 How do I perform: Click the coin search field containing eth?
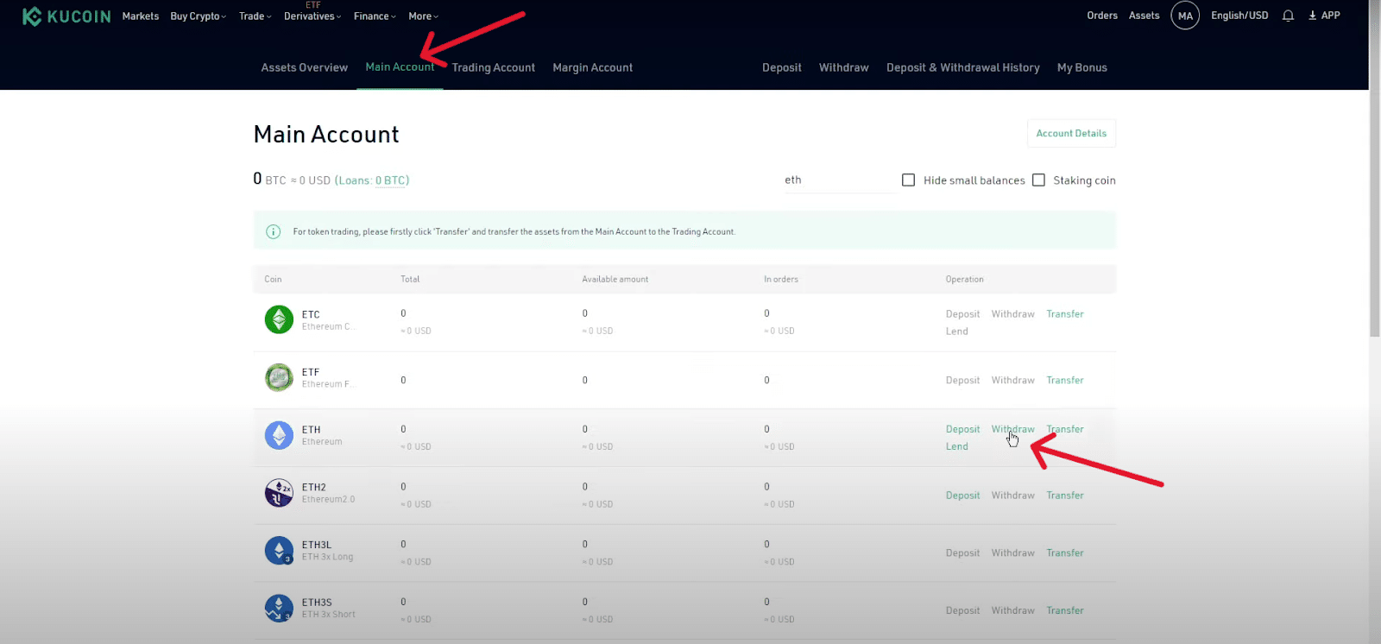click(x=837, y=180)
